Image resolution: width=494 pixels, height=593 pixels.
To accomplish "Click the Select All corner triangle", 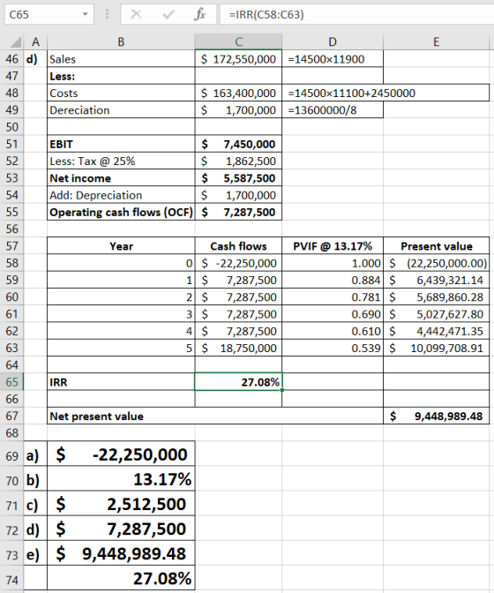I will tap(16, 42).
